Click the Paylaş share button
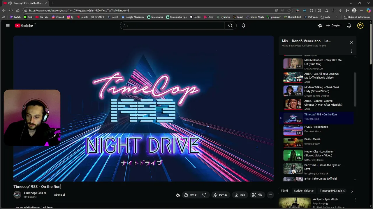 pyautogui.click(x=220, y=195)
